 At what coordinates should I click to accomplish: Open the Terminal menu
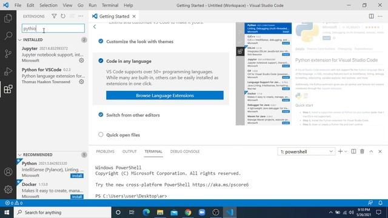(110, 5)
